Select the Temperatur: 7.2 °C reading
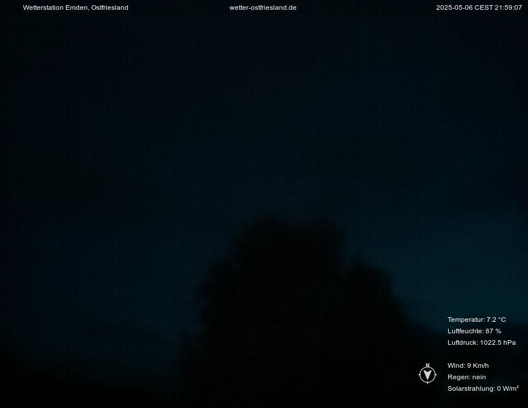 (476, 320)
